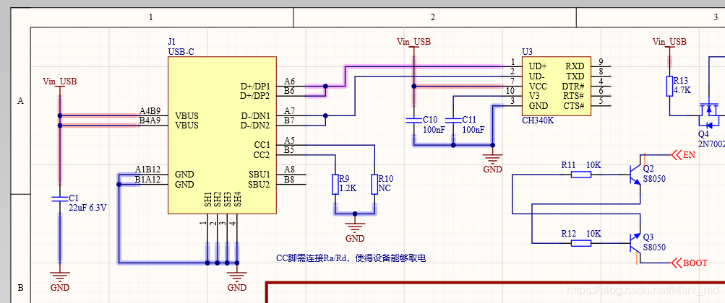Viewport: 725px width, 303px height.
Task: Click the B1A12 pin label
Action: tap(148, 179)
